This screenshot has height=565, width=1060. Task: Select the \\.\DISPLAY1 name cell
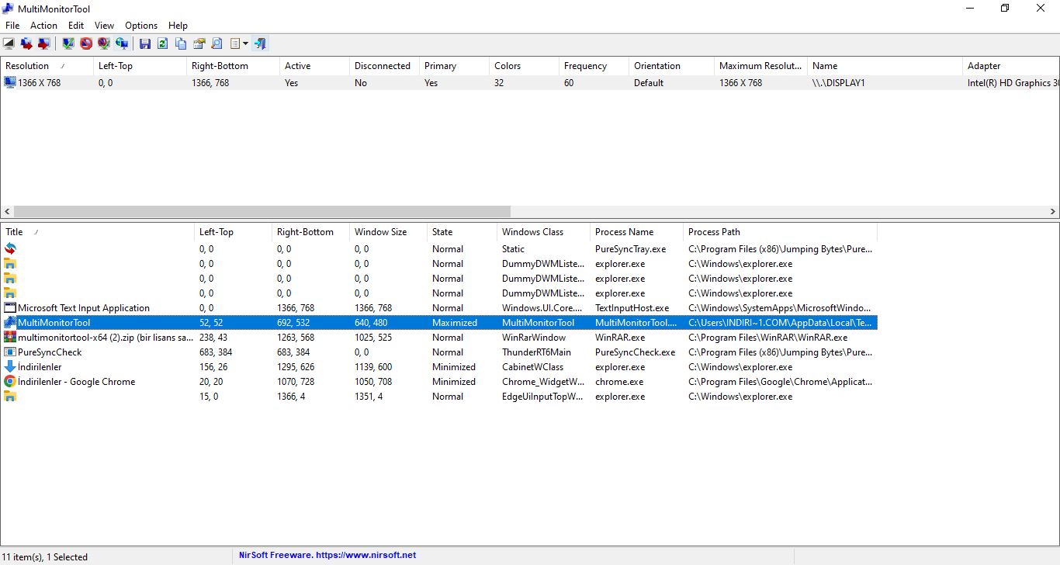click(839, 83)
